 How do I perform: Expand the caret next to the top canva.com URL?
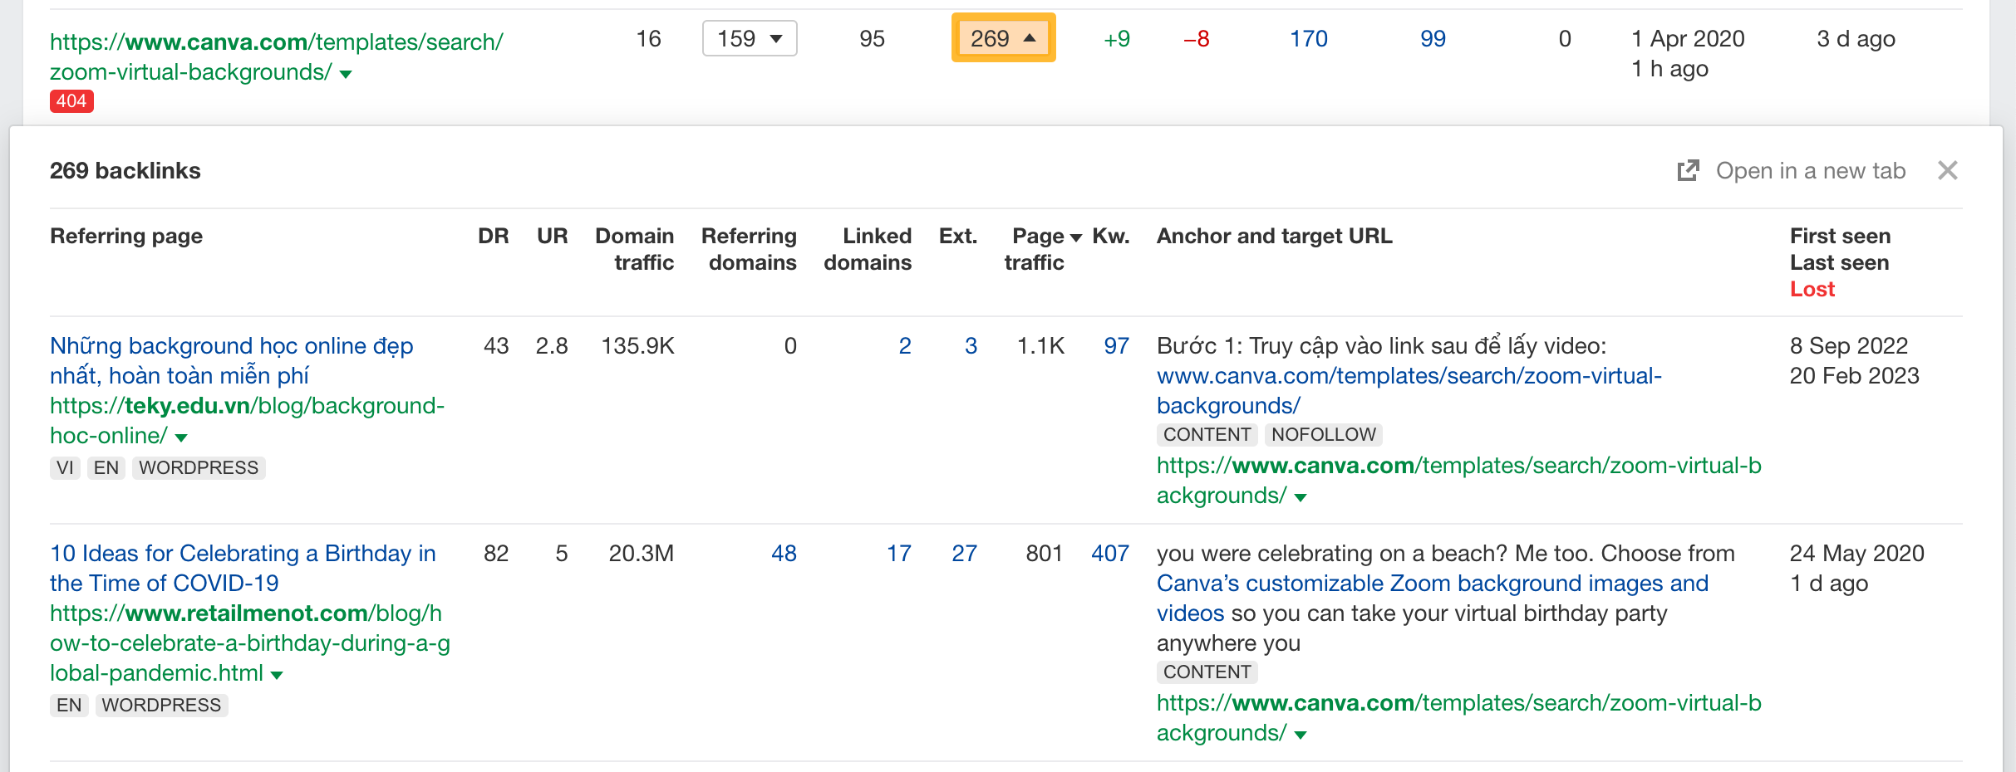346,75
